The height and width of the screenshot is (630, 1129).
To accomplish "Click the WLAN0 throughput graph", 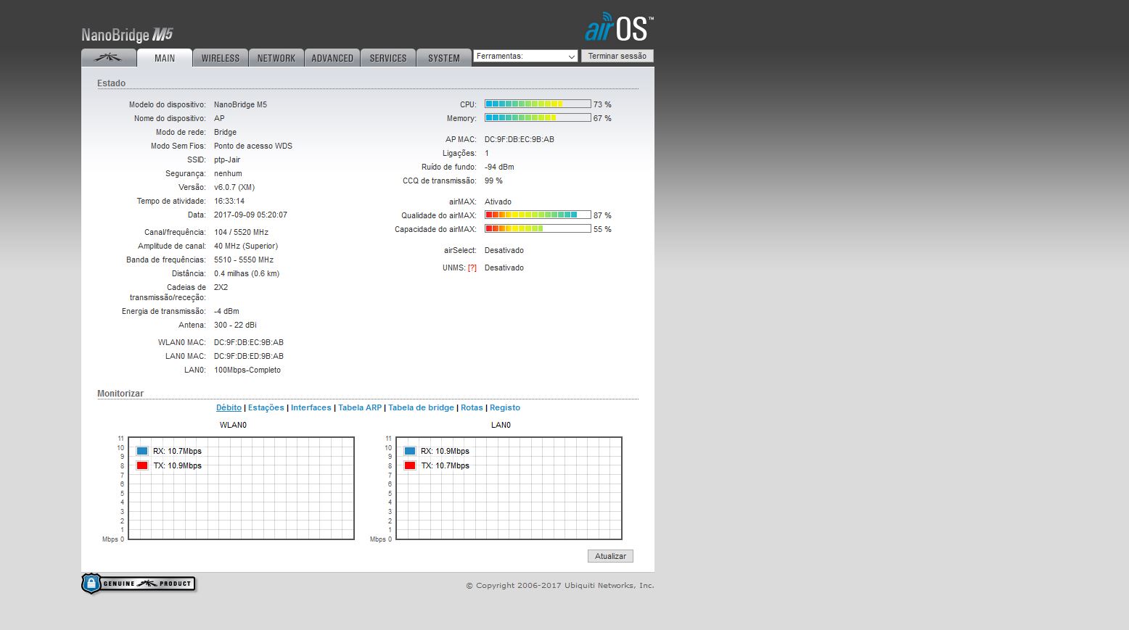I will pyautogui.click(x=241, y=488).
